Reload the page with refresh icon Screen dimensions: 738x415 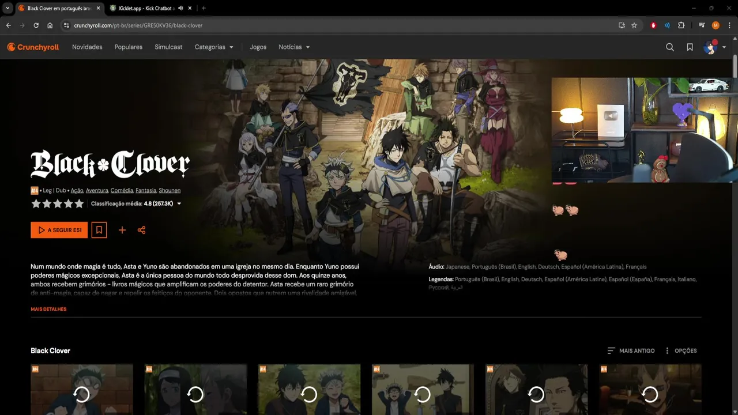[36, 25]
